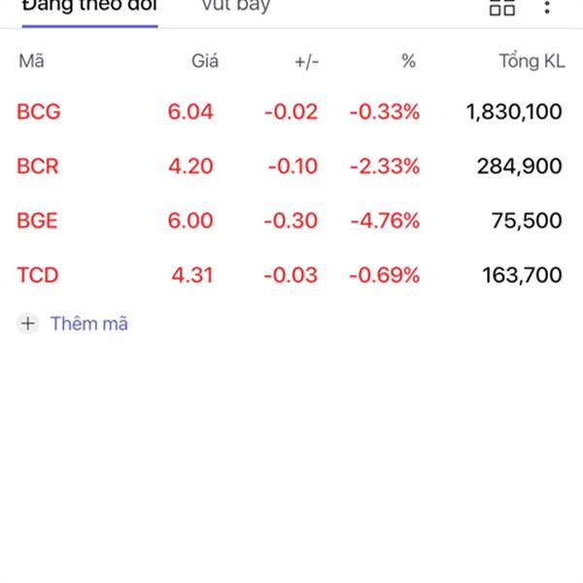Open the BGE stock symbol
Screen dimensions: 583x583
point(37,221)
